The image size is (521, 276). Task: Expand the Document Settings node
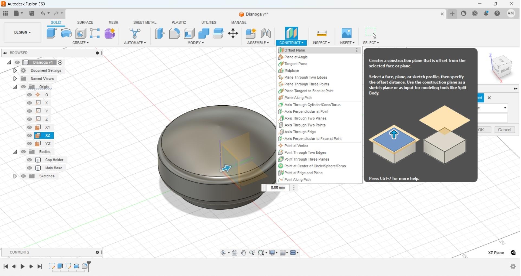pyautogui.click(x=15, y=70)
